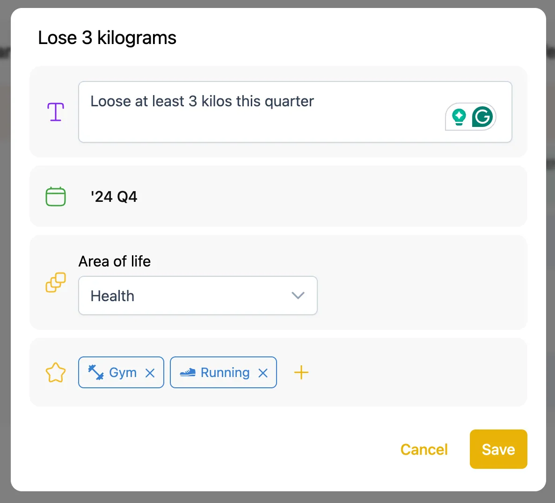The width and height of the screenshot is (555, 503).
Task: Click the yellow Area of life icon
Action: 55,282
